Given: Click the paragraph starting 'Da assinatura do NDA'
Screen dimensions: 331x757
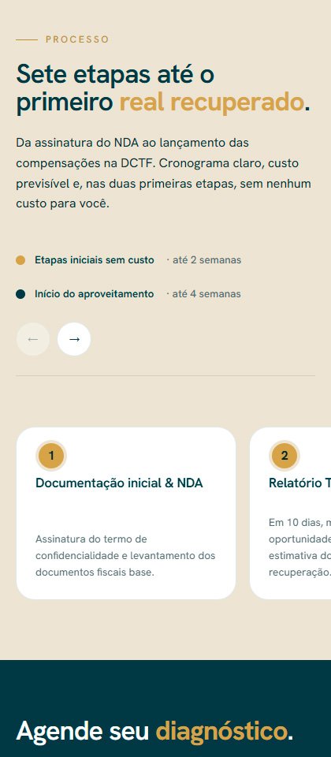Looking at the screenshot, I should (165, 173).
